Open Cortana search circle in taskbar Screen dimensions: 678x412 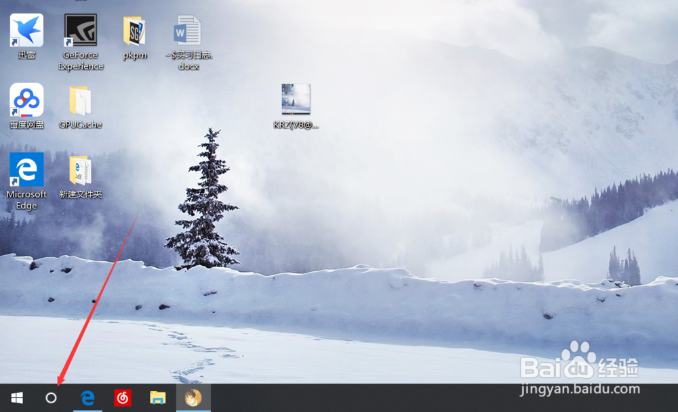pyautogui.click(x=51, y=398)
